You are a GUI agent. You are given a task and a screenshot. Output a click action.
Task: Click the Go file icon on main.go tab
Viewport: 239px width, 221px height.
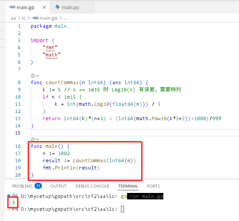pos(12,7)
